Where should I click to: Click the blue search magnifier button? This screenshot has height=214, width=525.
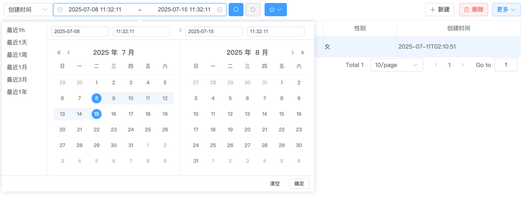pyautogui.click(x=236, y=10)
